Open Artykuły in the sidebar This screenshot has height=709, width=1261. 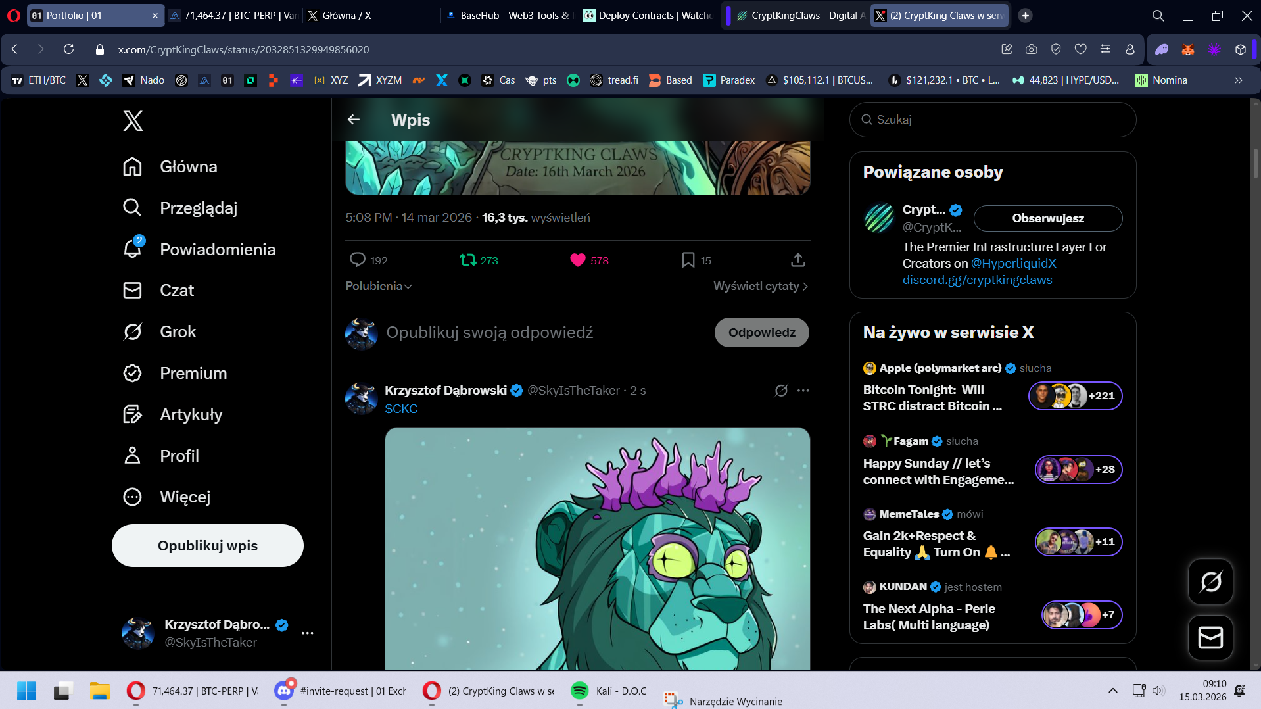[172, 414]
